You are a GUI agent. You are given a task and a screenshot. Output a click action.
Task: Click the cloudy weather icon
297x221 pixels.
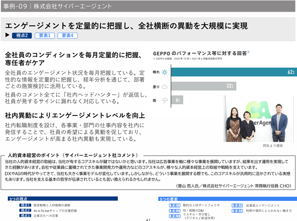[165, 86]
